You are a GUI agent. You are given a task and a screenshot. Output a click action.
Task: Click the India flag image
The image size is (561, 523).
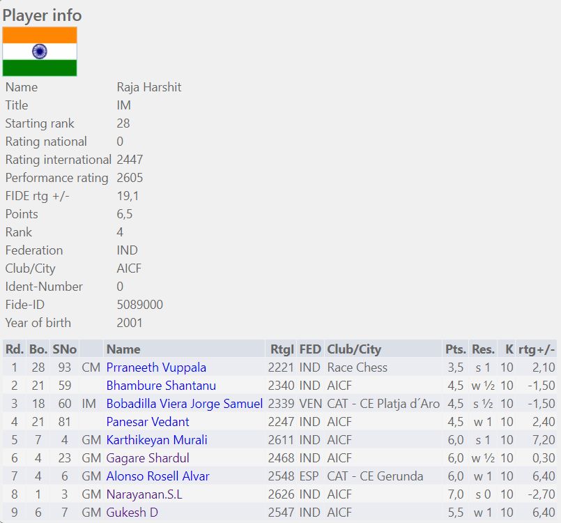(x=40, y=52)
